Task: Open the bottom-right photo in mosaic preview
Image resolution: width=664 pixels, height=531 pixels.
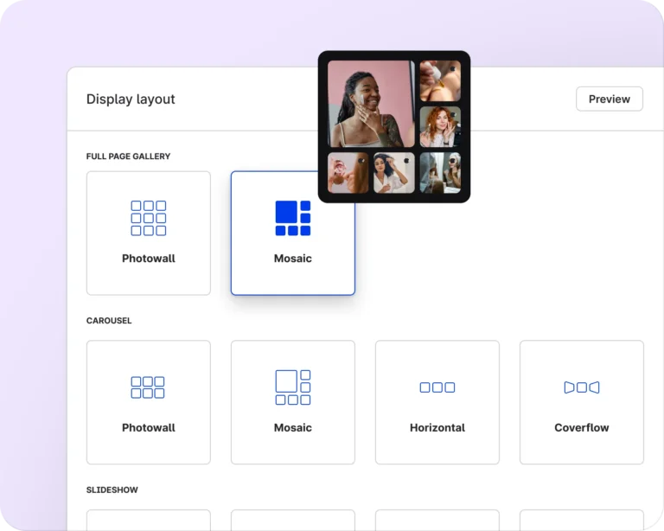Action: 440,173
